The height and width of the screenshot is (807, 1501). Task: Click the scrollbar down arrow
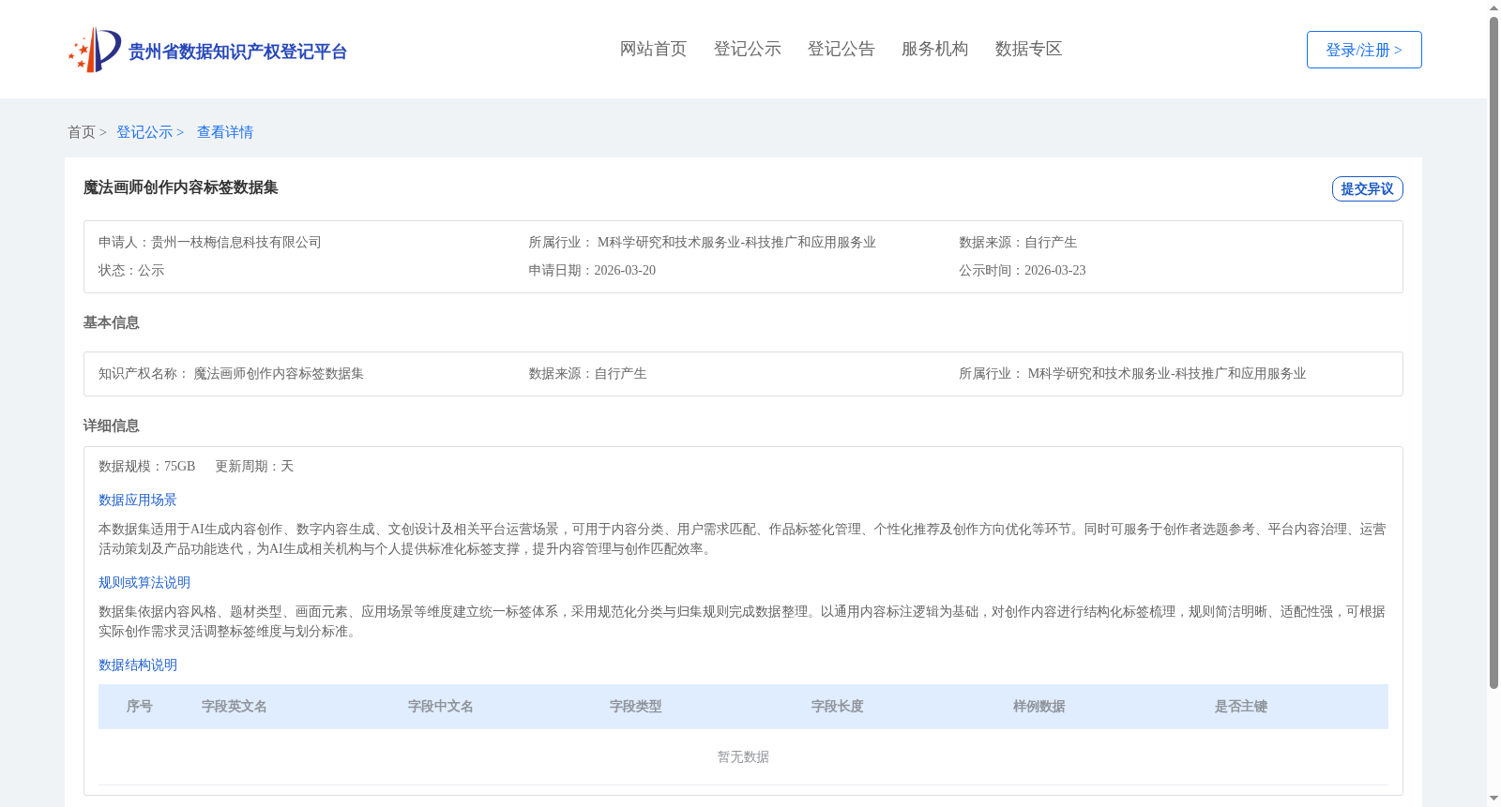click(1493, 800)
